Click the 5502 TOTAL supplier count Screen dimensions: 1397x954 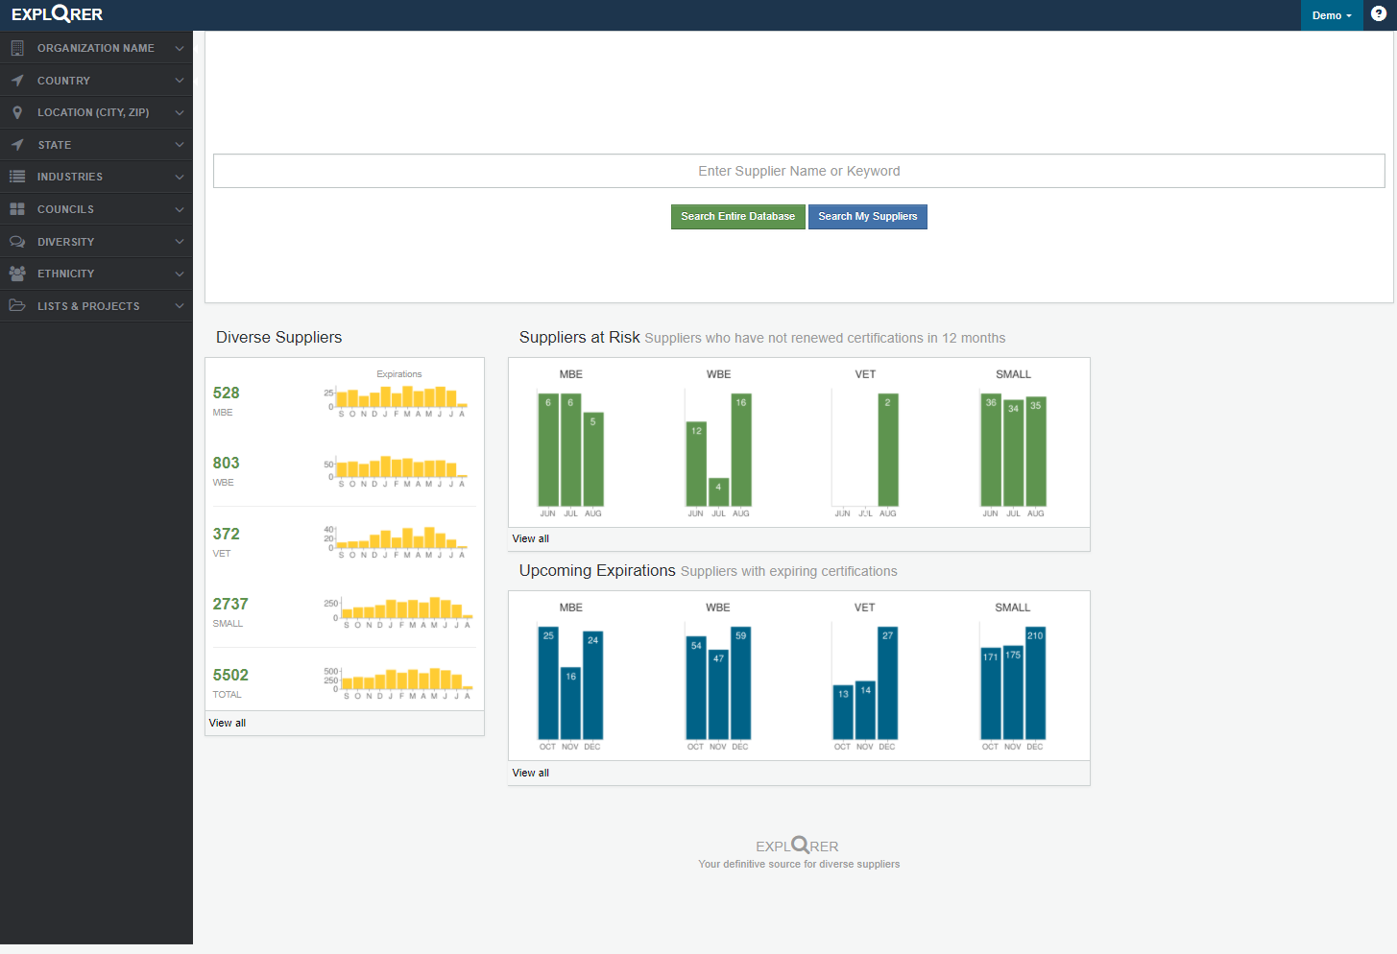click(230, 675)
